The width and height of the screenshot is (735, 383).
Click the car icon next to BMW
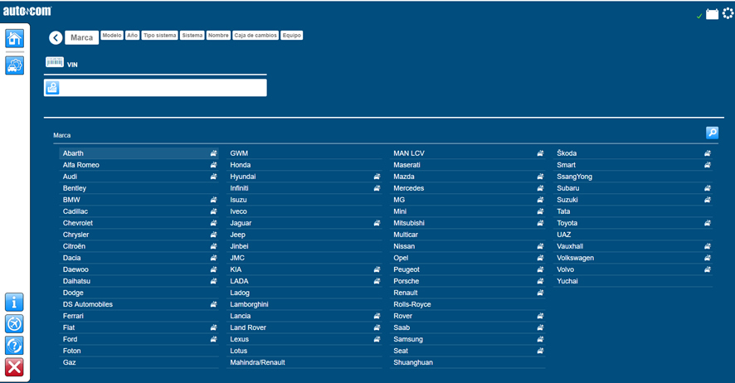pos(213,200)
